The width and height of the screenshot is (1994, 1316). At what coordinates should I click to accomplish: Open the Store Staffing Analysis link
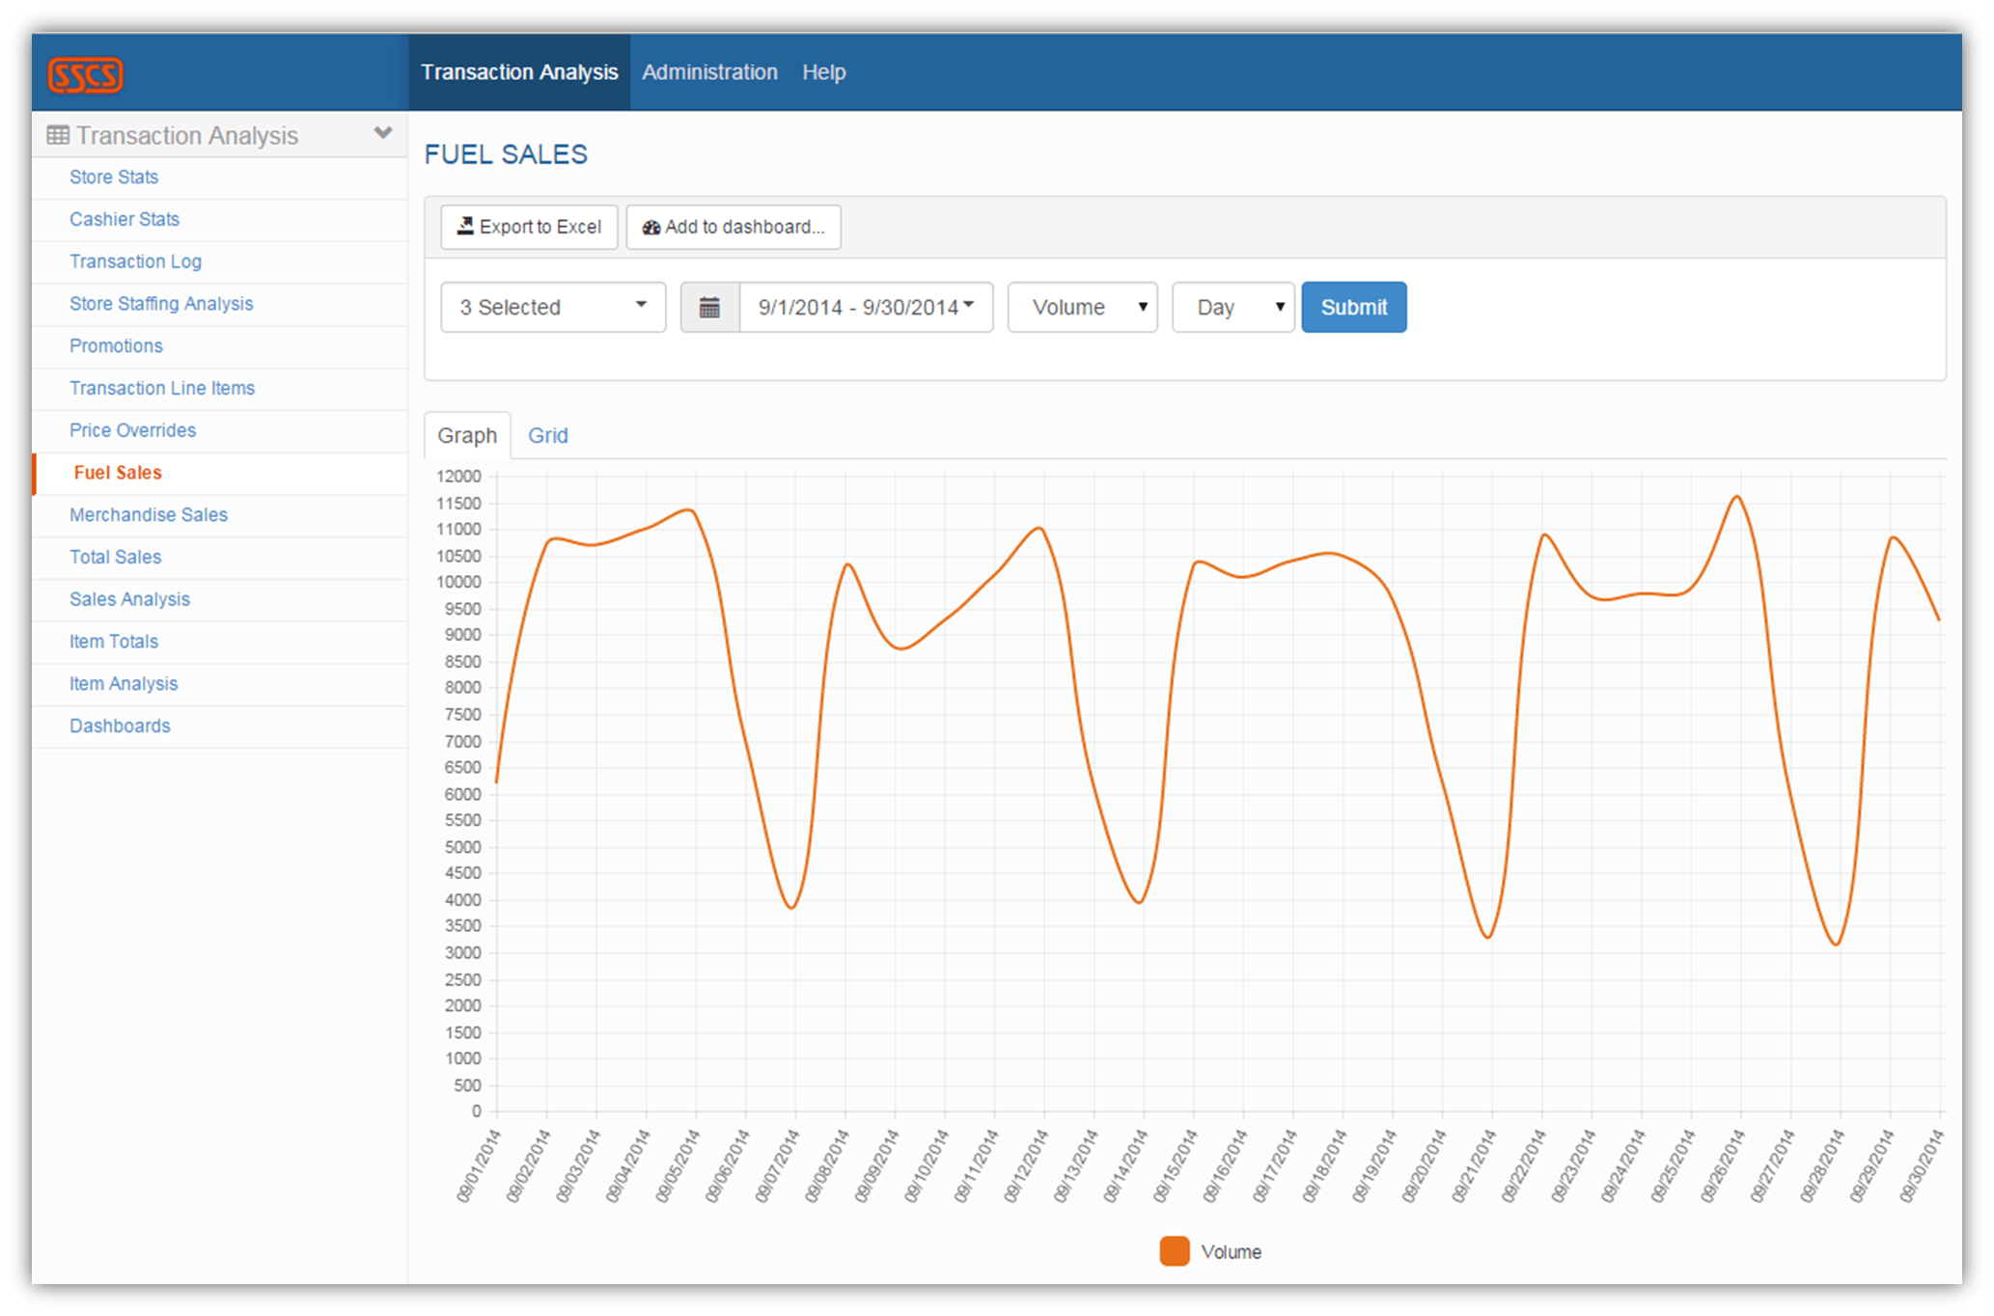(x=161, y=304)
